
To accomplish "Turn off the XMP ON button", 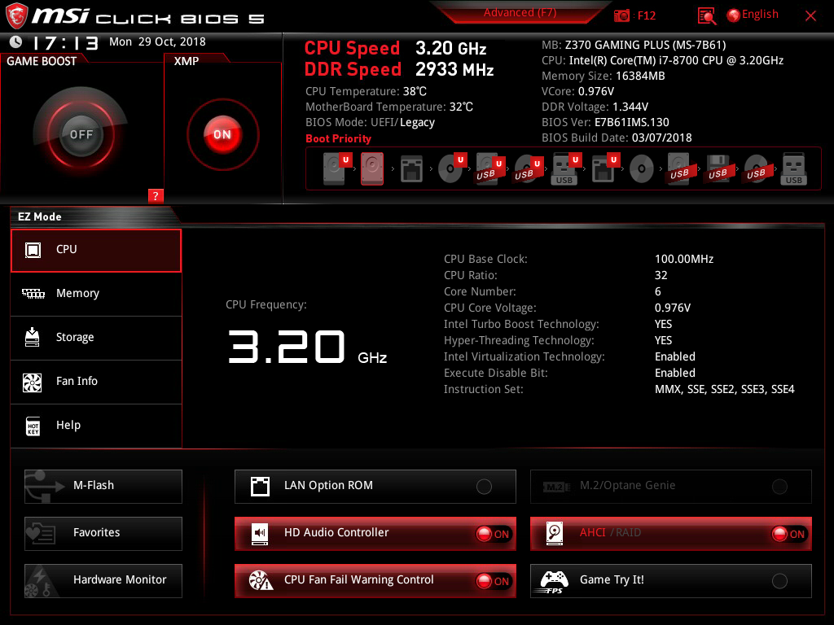I will coord(222,134).
